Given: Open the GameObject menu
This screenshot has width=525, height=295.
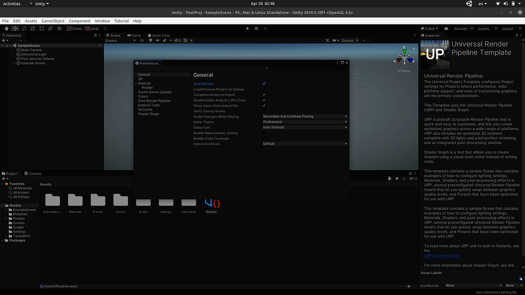Looking at the screenshot, I should (53, 21).
